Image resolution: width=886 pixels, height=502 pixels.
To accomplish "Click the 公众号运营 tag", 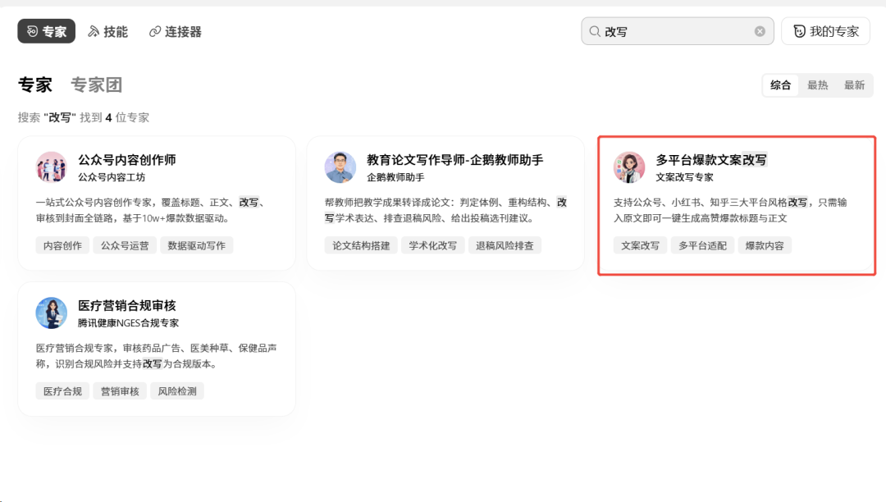I will tap(125, 245).
